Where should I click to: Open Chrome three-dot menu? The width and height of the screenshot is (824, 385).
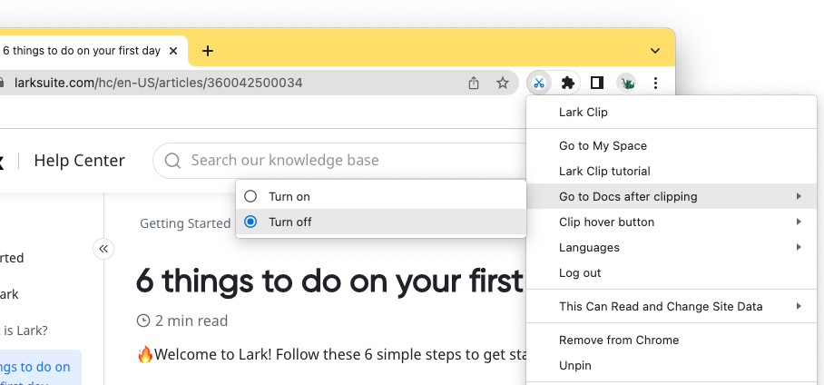pos(655,83)
